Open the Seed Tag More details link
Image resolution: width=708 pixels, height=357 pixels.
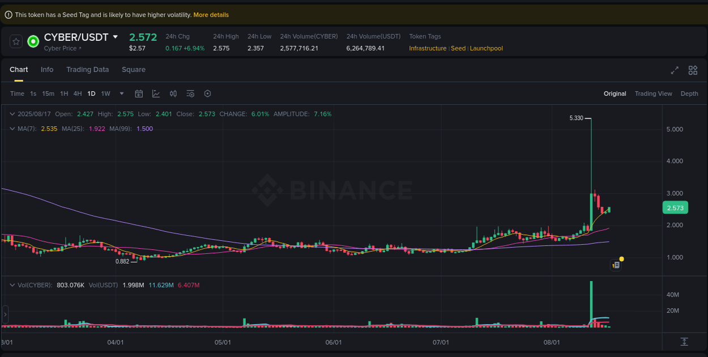(x=211, y=15)
